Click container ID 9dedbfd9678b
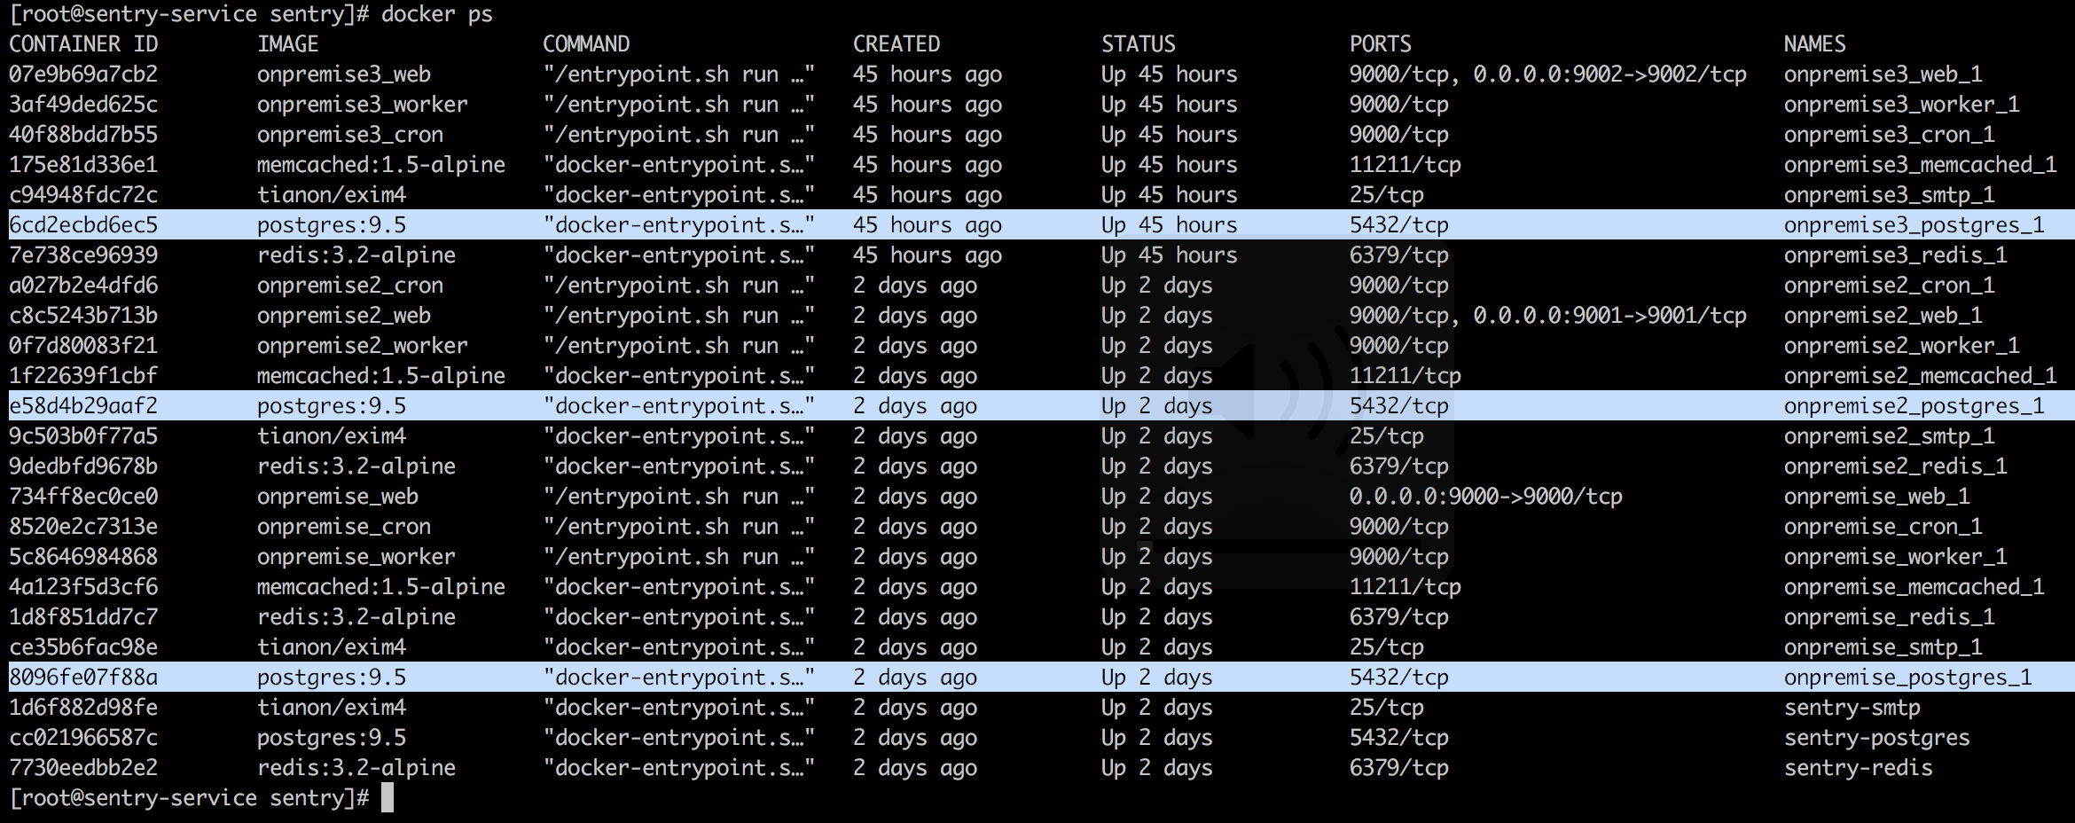The width and height of the screenshot is (2075, 823). (x=83, y=466)
